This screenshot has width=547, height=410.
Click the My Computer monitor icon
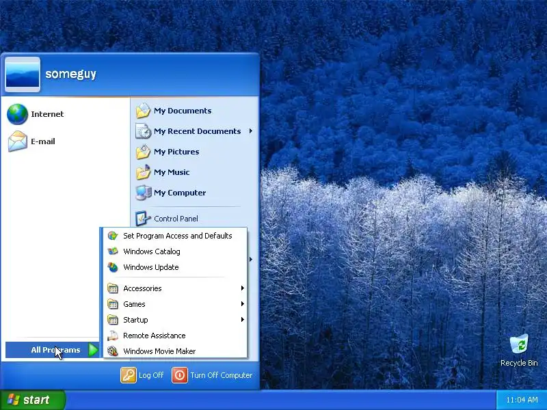tap(143, 193)
